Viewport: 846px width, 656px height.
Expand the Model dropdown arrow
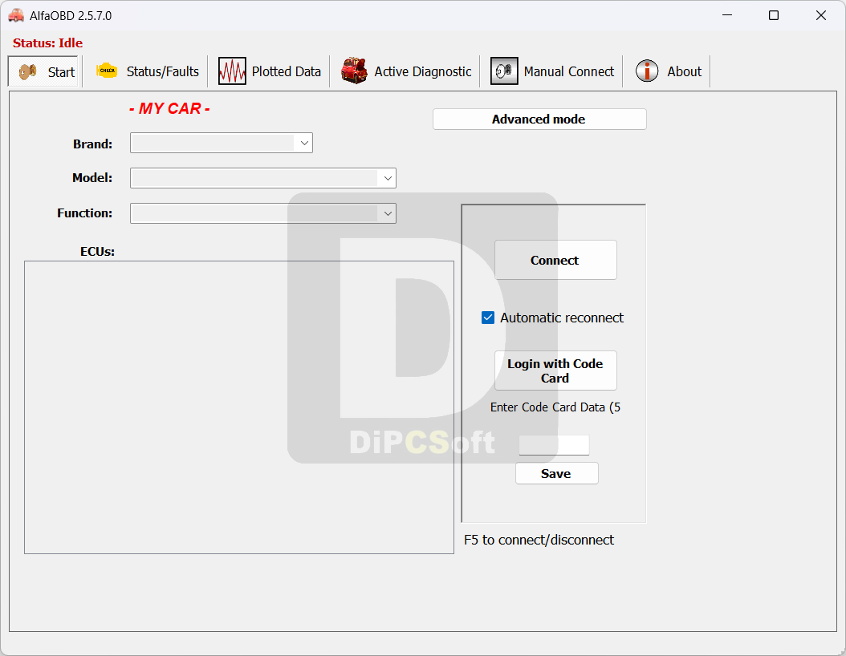point(388,178)
